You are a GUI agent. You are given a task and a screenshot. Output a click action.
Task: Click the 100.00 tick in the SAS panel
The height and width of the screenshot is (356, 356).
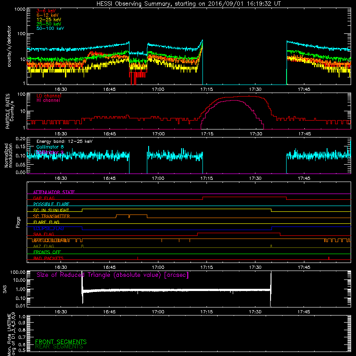(x=18, y=272)
